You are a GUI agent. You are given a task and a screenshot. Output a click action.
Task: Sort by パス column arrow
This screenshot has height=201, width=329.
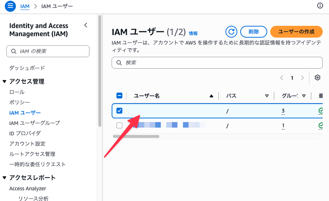click(x=267, y=96)
